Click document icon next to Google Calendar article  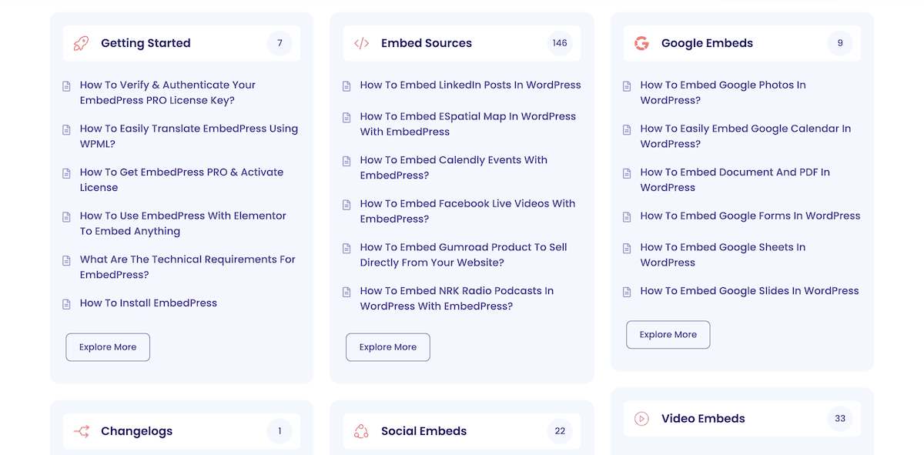point(628,130)
